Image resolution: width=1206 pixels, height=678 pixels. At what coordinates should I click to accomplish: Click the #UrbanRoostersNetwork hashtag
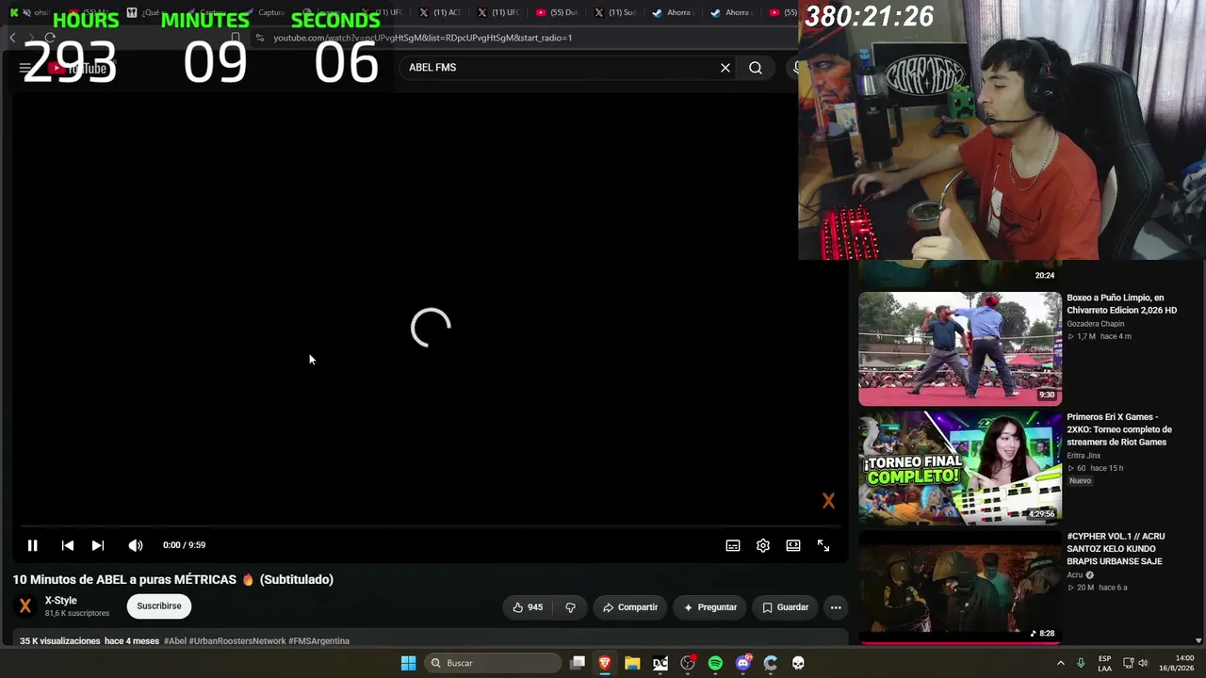(237, 641)
